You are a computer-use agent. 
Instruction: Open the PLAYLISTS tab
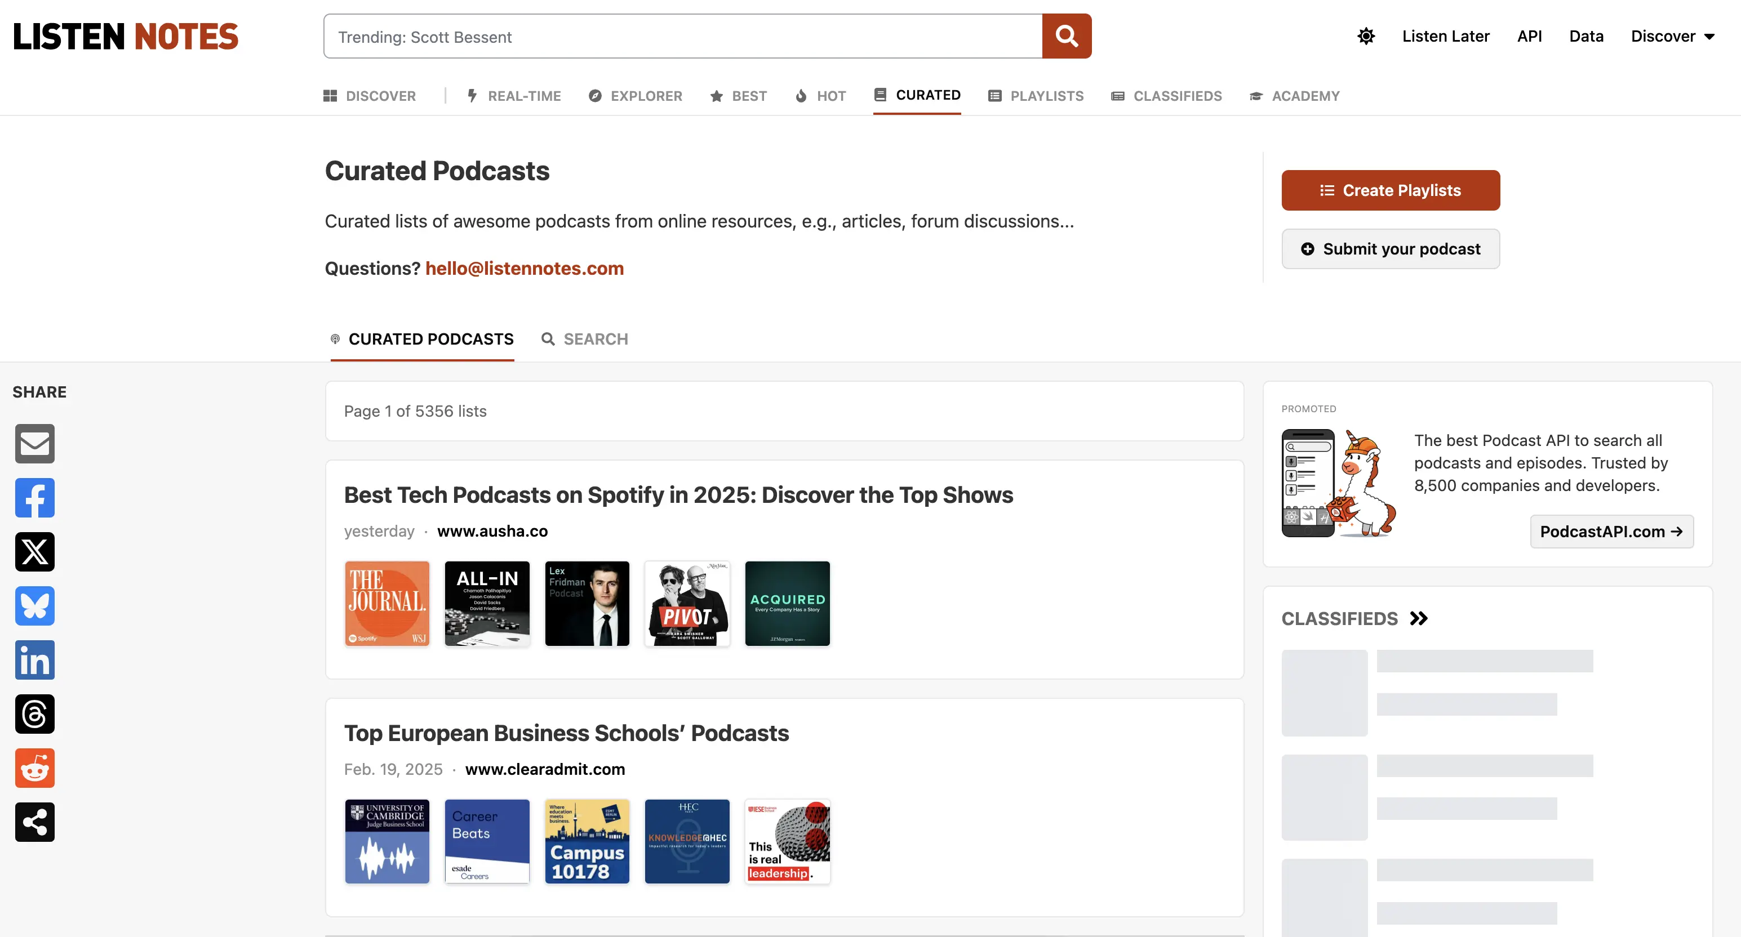pos(1036,96)
